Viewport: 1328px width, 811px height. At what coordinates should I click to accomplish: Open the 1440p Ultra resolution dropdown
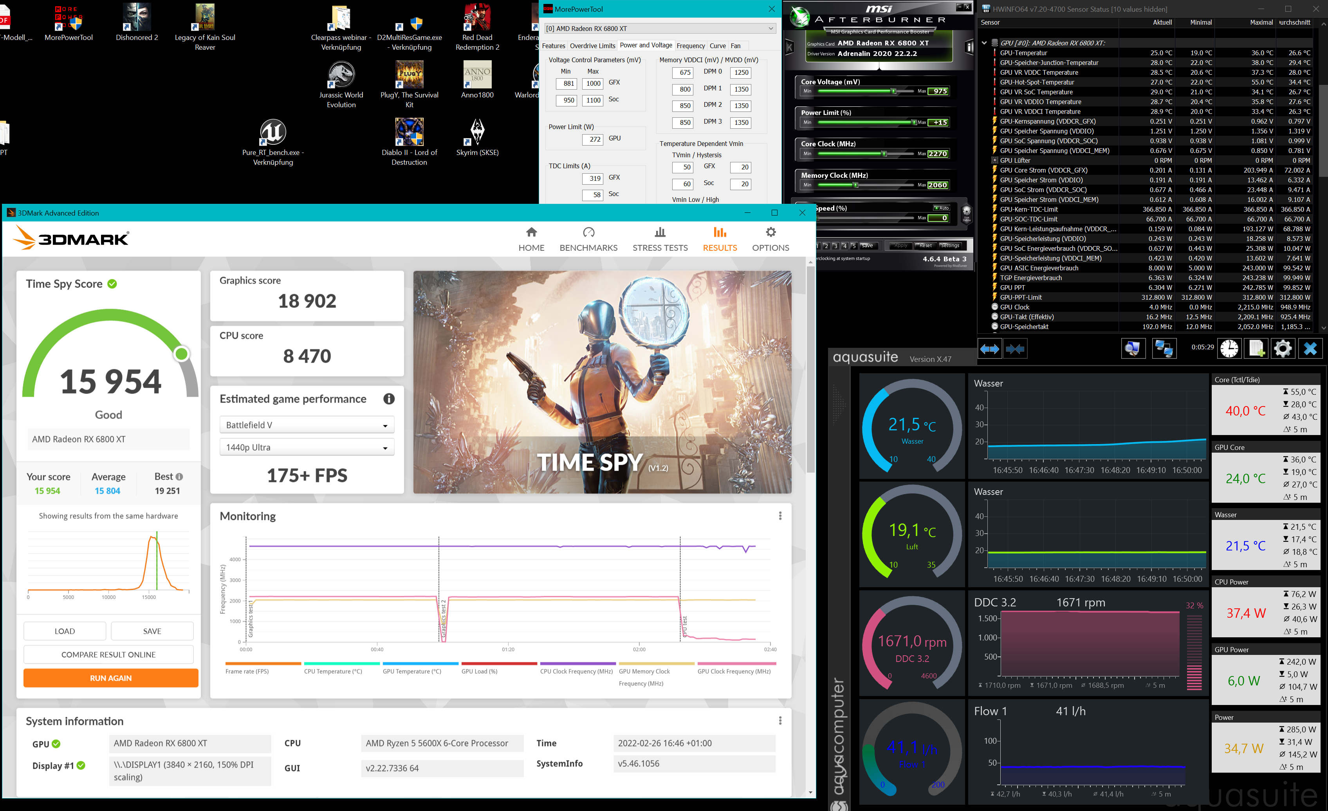pos(307,448)
